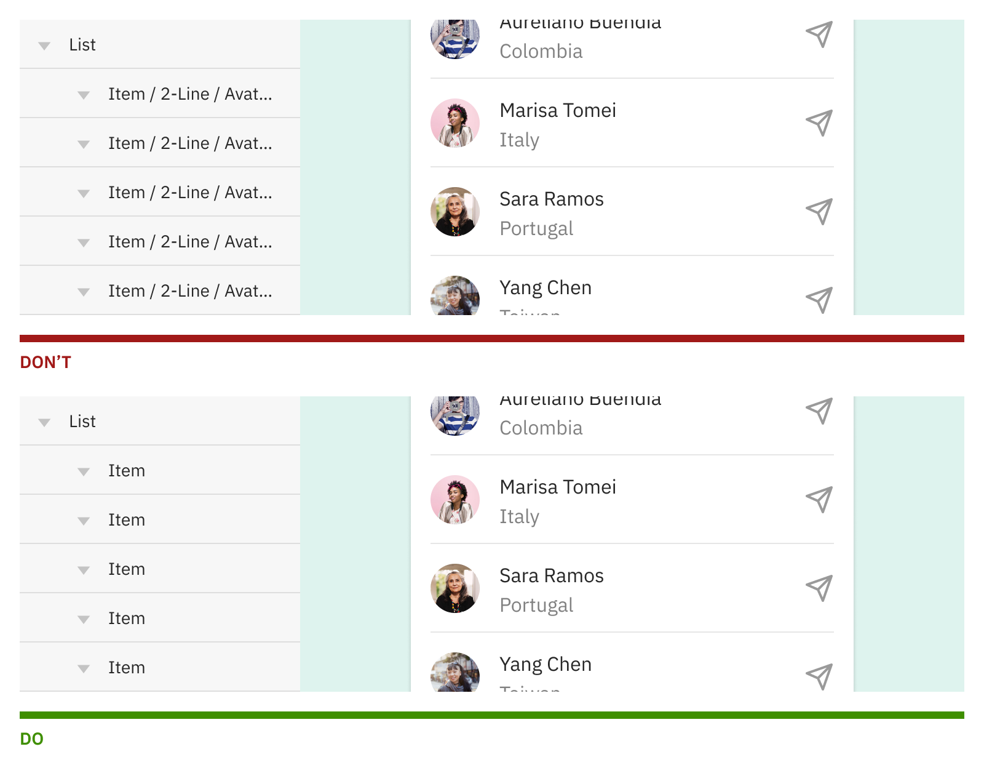Tap send icon beside Colombia in lower list
Viewport: 984px width, 773px height.
[x=819, y=411]
